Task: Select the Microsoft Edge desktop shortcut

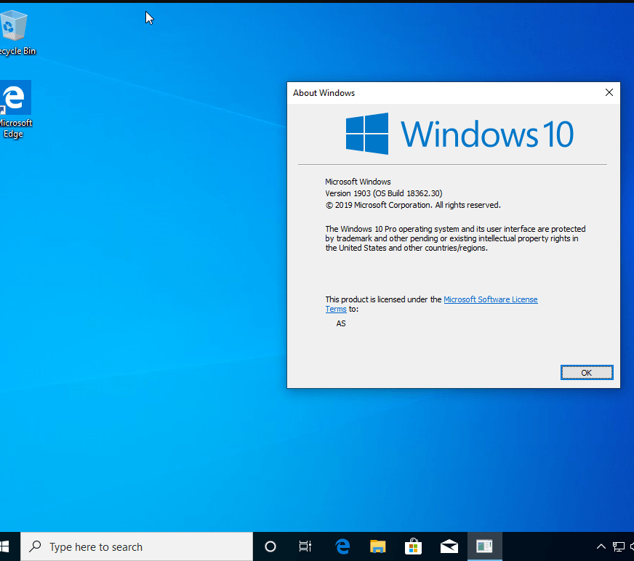Action: 15,109
